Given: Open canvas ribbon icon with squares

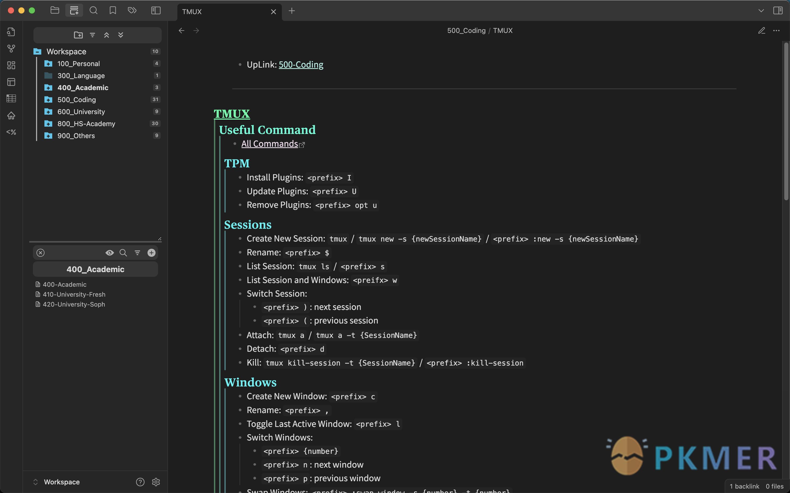Looking at the screenshot, I should point(11,65).
